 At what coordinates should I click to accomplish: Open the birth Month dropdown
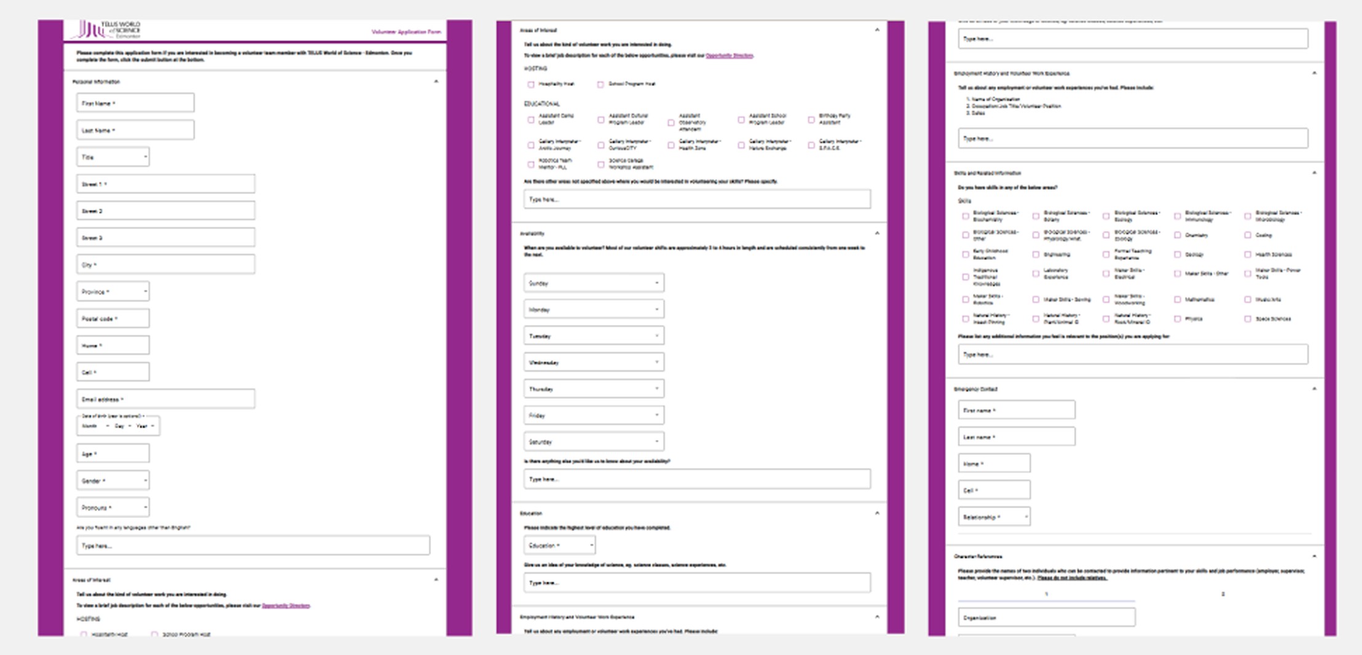click(x=95, y=426)
